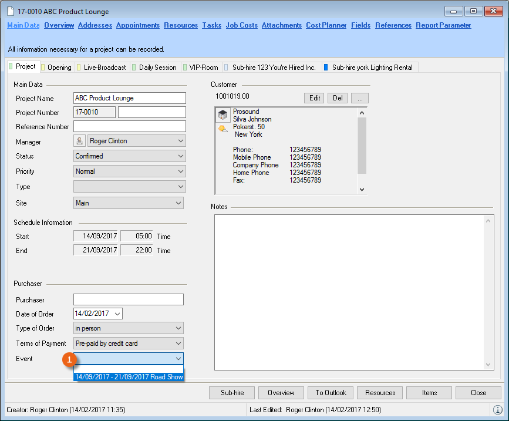Click the customer ellipsis browse button
Image resolution: width=509 pixels, height=421 pixels.
pos(359,98)
